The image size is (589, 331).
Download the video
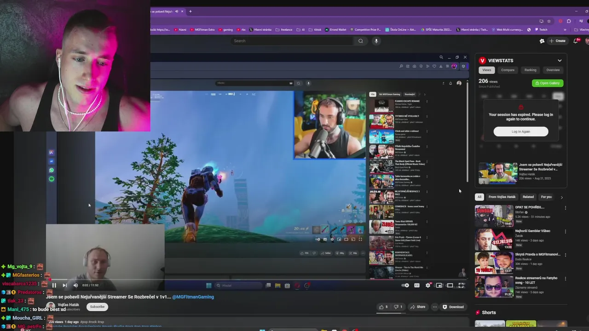pos(453,307)
